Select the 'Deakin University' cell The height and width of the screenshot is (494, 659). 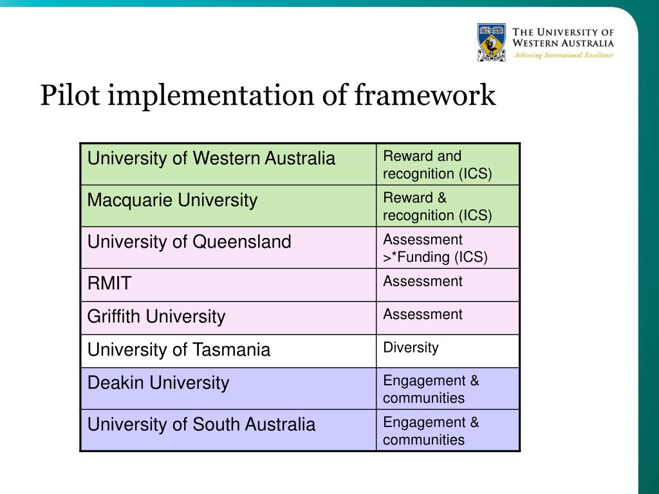coord(228,389)
